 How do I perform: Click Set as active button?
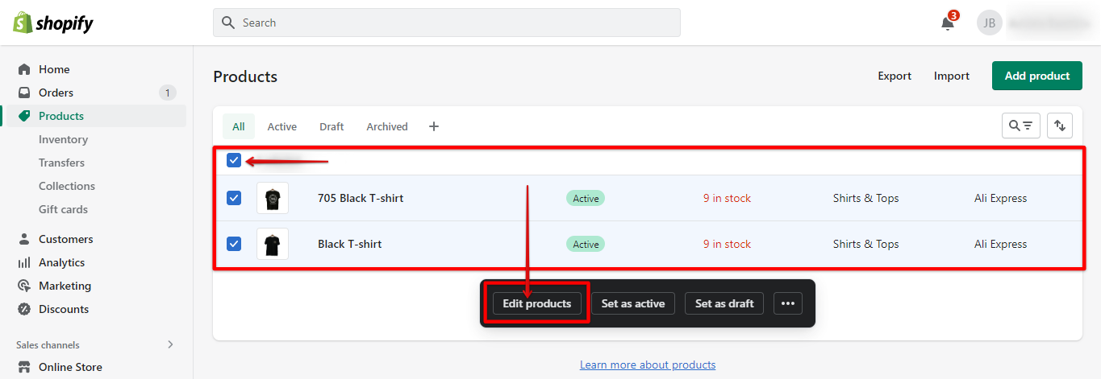633,303
